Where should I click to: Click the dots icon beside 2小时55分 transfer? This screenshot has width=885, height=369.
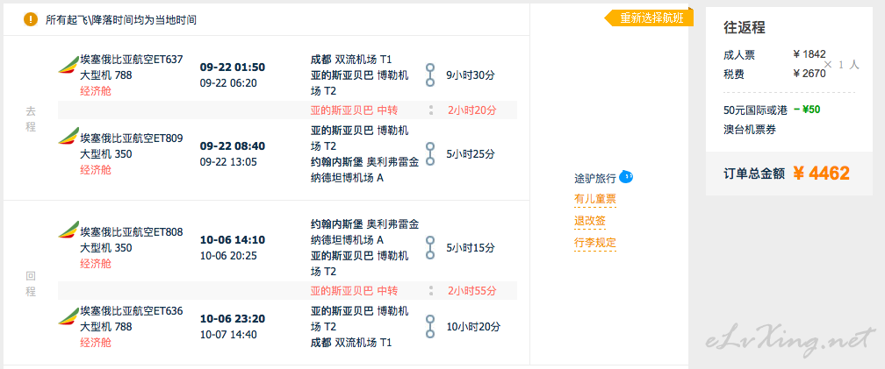coord(430,291)
